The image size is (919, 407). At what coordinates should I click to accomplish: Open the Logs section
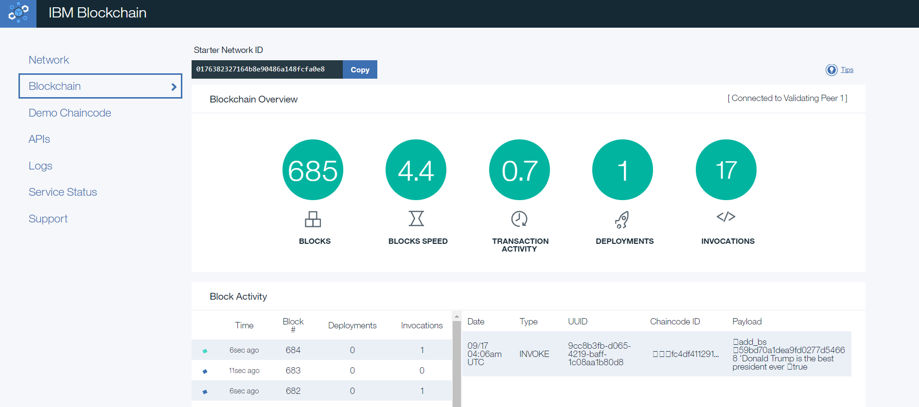(x=40, y=166)
